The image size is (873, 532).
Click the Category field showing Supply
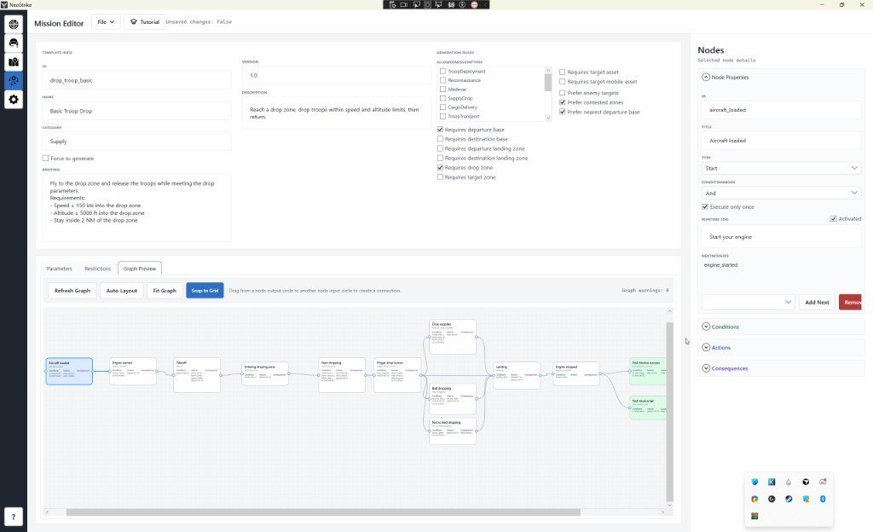tap(137, 142)
